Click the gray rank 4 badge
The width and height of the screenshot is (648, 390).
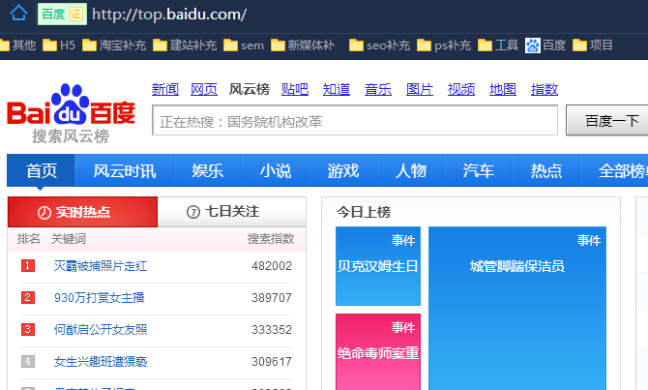(28, 362)
